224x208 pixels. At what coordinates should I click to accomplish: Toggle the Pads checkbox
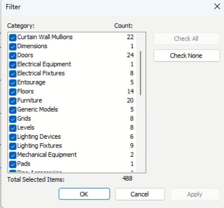[13, 164]
